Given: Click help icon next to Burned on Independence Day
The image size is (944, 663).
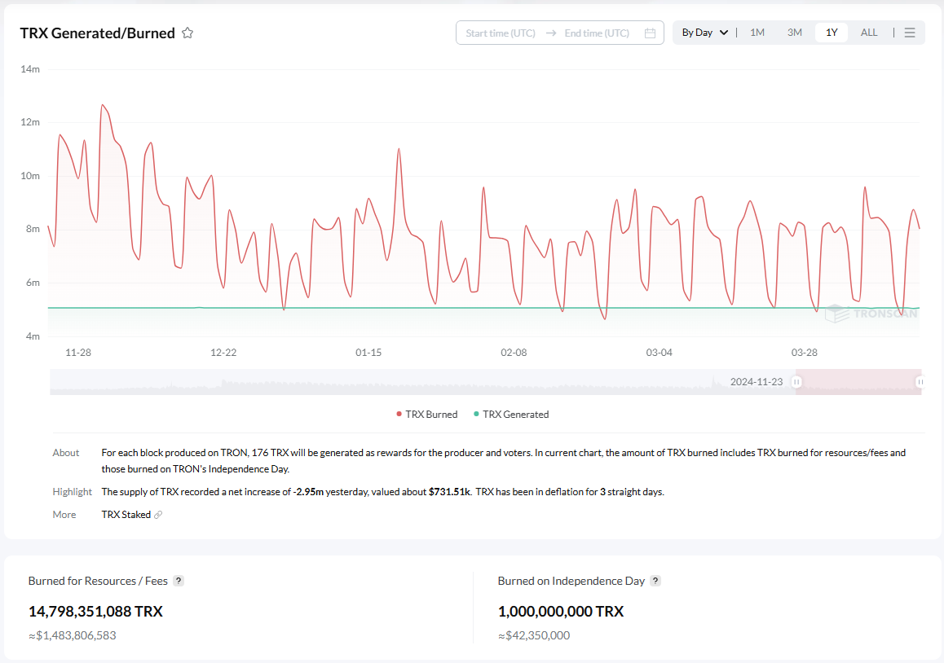Looking at the screenshot, I should 655,581.
